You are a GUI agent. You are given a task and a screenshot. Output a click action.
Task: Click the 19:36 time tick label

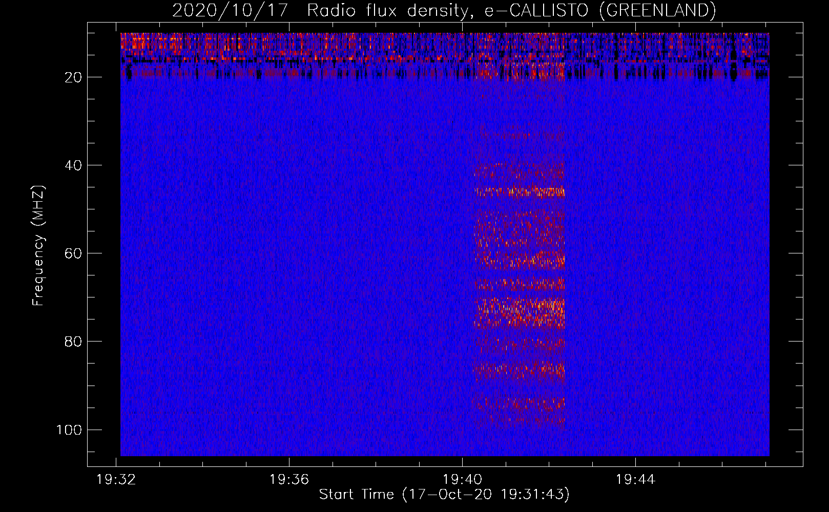[x=289, y=480]
